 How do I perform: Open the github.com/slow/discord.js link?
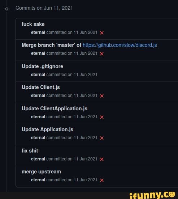tap(120, 45)
